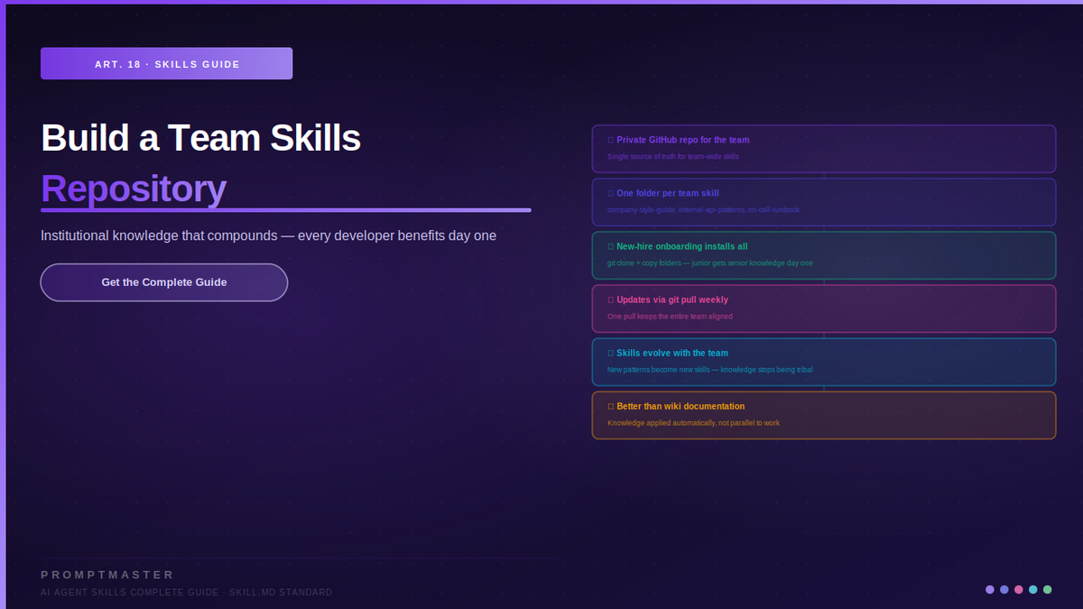Image resolution: width=1083 pixels, height=609 pixels.
Task: Select the pink dot in footer
Action: click(1019, 589)
